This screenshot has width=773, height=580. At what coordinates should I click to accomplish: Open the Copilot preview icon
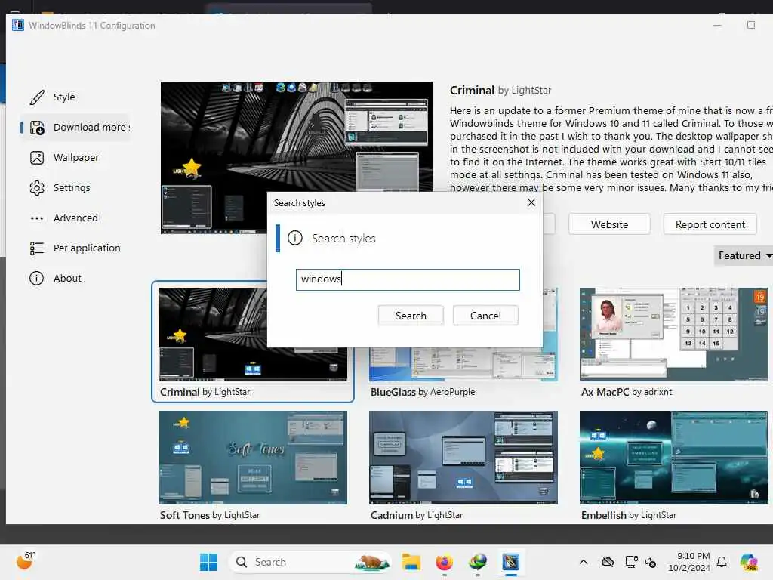[749, 562]
